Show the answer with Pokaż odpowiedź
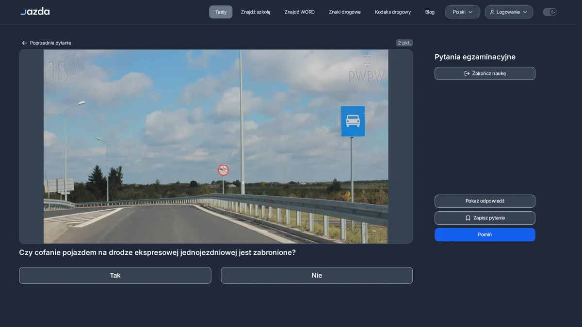 pos(485,201)
